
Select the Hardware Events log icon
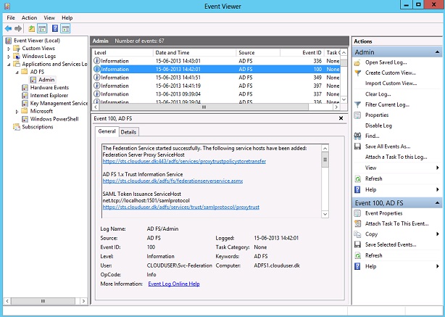pos(25,88)
